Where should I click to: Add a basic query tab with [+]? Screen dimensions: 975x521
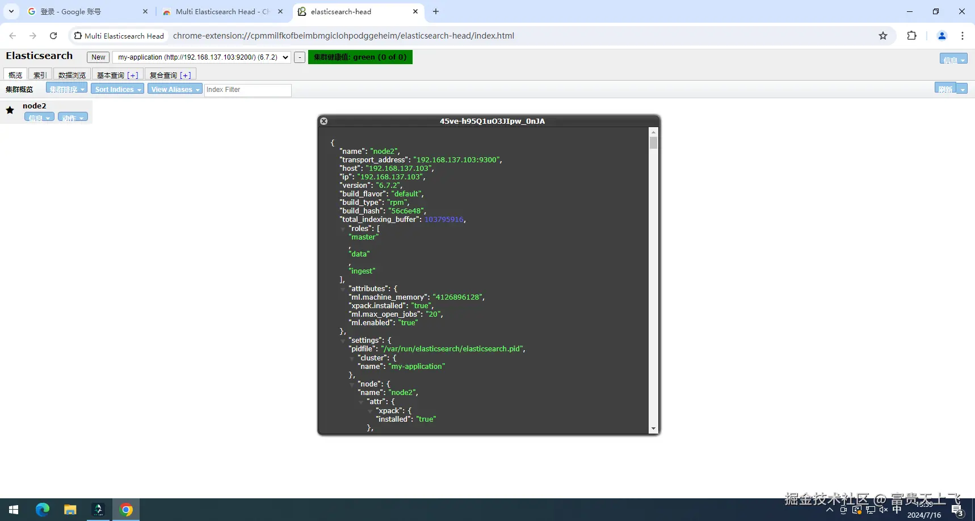133,75
